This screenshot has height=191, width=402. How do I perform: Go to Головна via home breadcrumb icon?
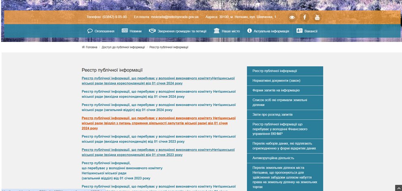[x=83, y=47]
